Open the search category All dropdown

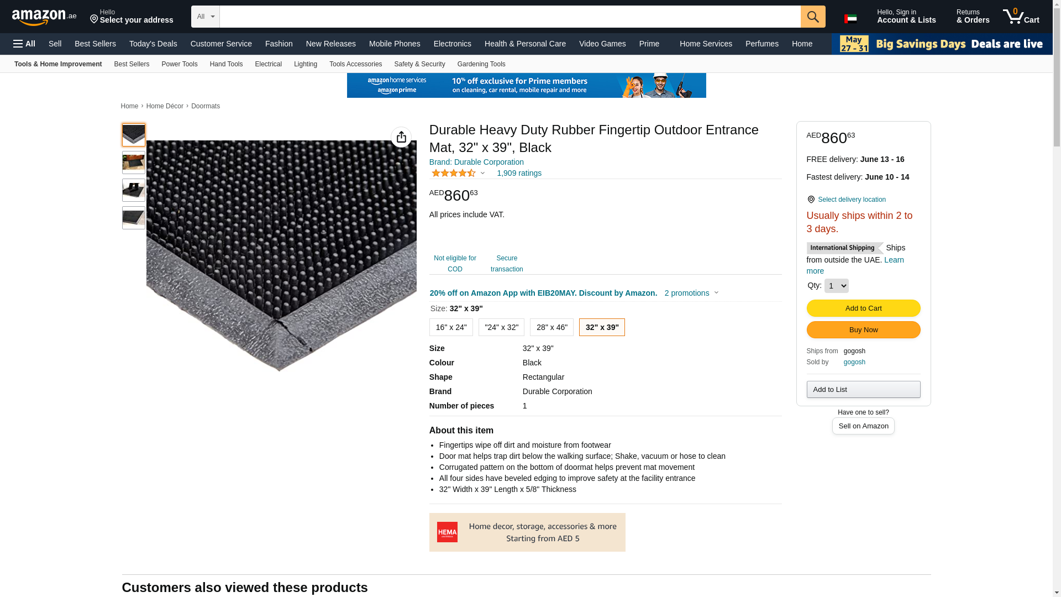coord(206,17)
